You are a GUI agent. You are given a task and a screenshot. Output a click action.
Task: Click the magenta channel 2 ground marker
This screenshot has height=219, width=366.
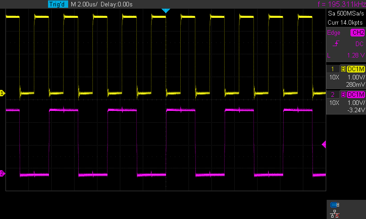pyautogui.click(x=2, y=173)
